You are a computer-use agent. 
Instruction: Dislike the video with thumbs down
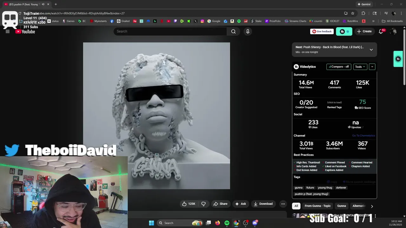click(x=204, y=204)
